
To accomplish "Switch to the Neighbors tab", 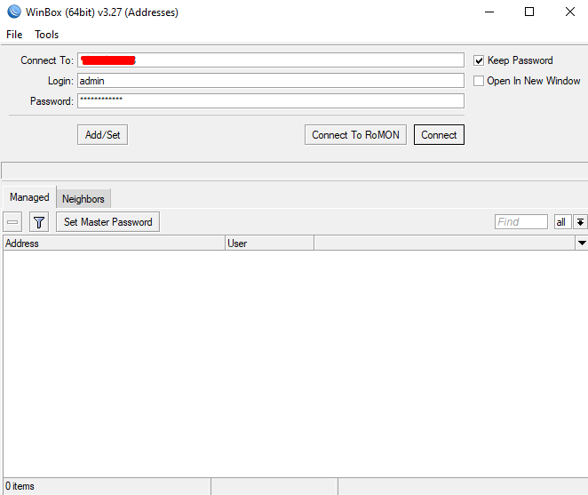I will [x=83, y=199].
